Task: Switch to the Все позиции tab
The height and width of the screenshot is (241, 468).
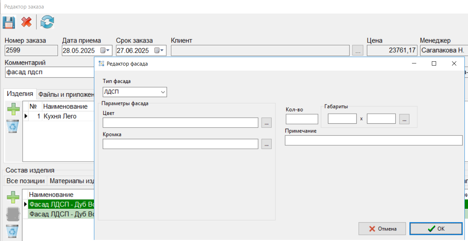Action: (x=26, y=181)
